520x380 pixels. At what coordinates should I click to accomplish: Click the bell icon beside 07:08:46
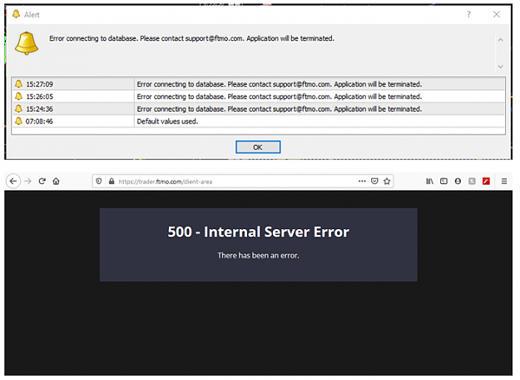18,121
